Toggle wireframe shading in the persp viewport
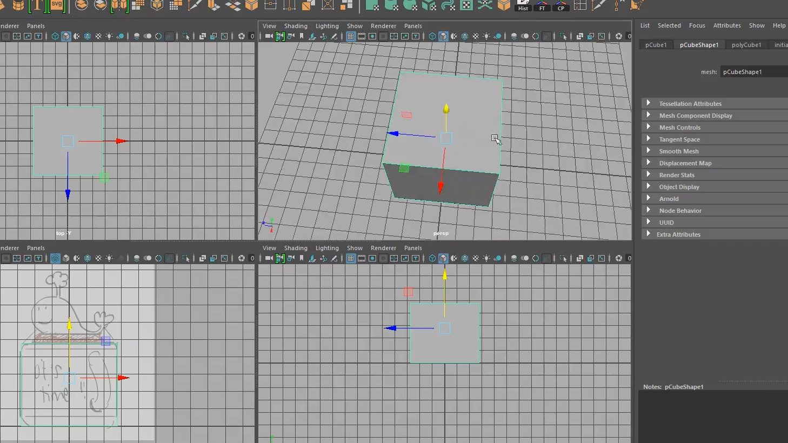This screenshot has height=443, width=788. coord(432,36)
